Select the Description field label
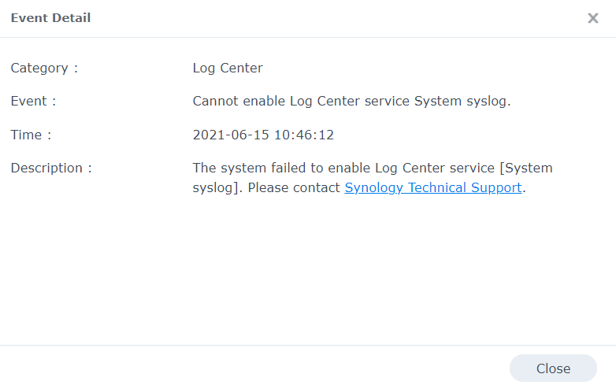Screen dimensions: 616x385 (51, 168)
